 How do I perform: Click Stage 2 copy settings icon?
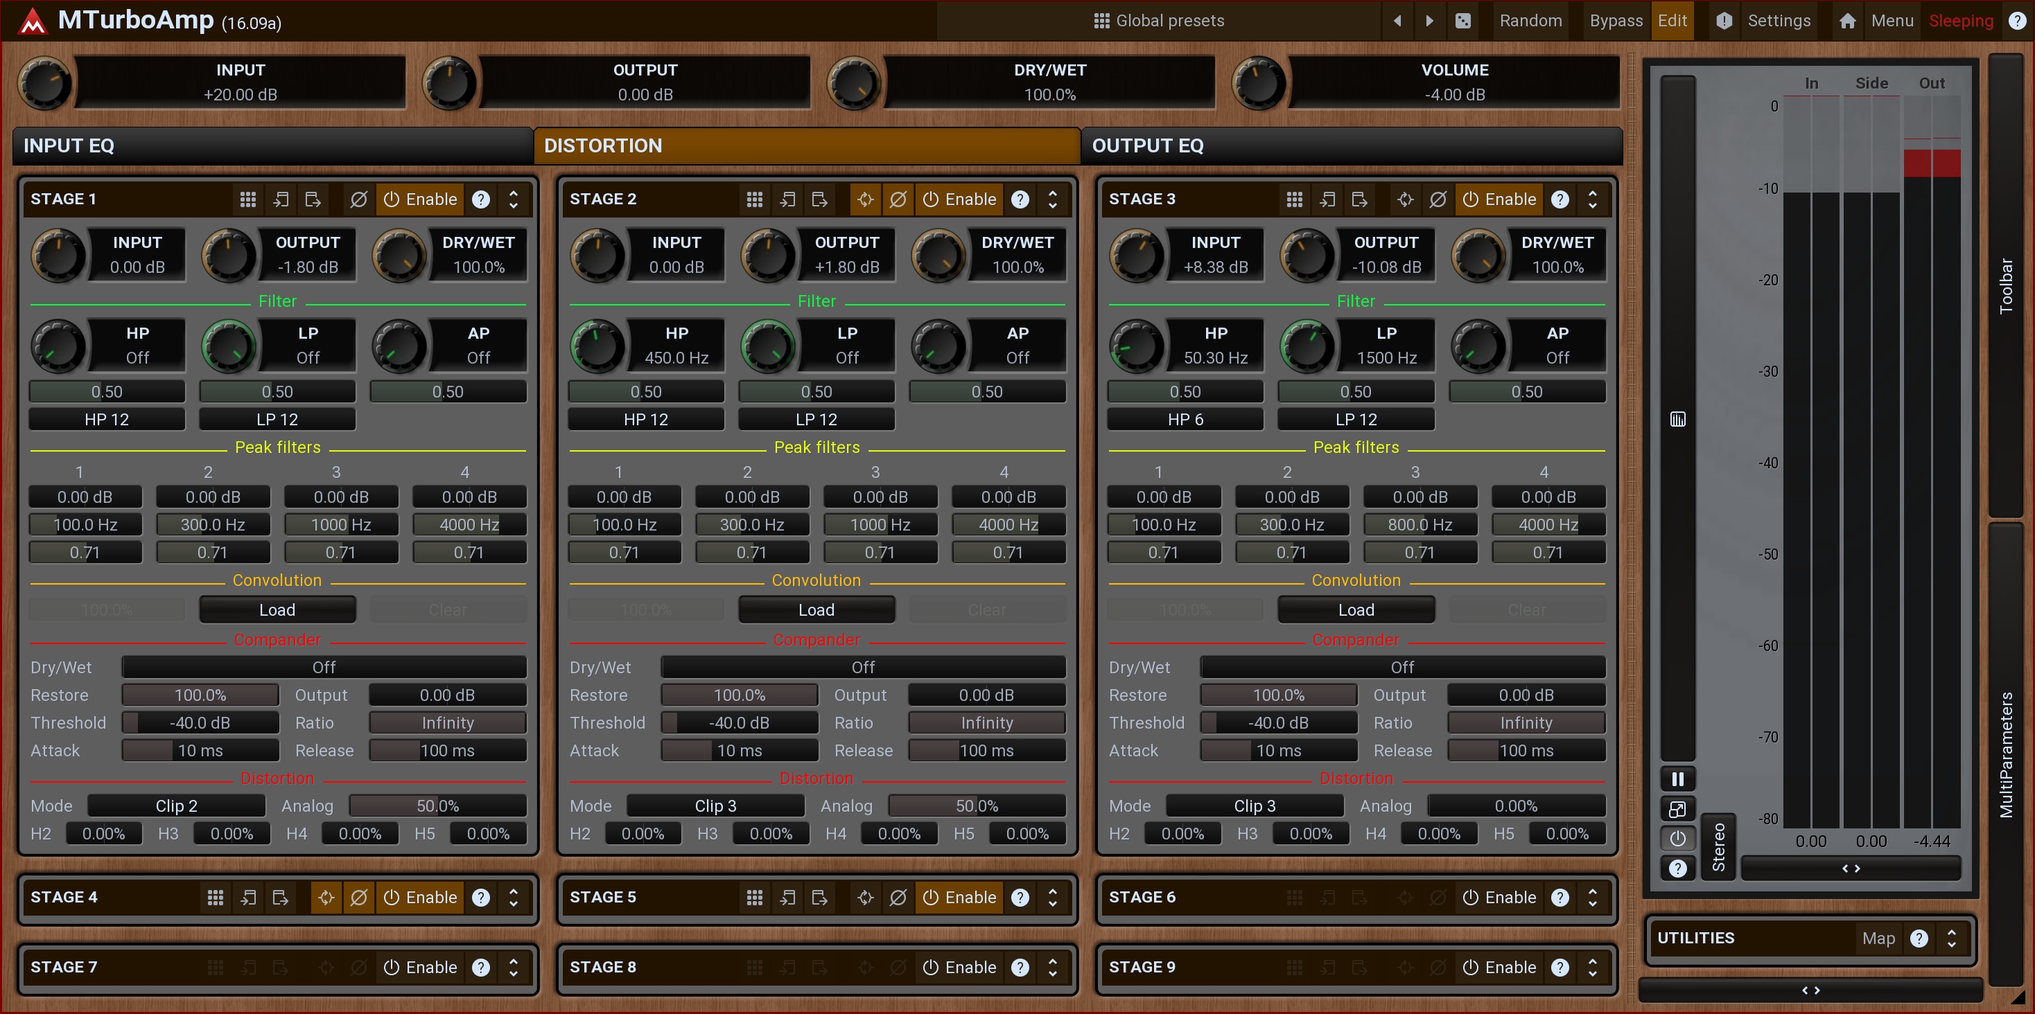[787, 199]
